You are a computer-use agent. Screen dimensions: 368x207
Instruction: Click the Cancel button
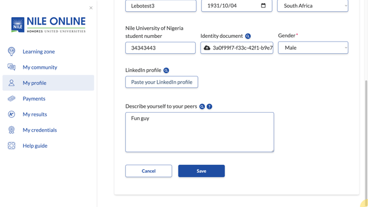[x=149, y=171]
